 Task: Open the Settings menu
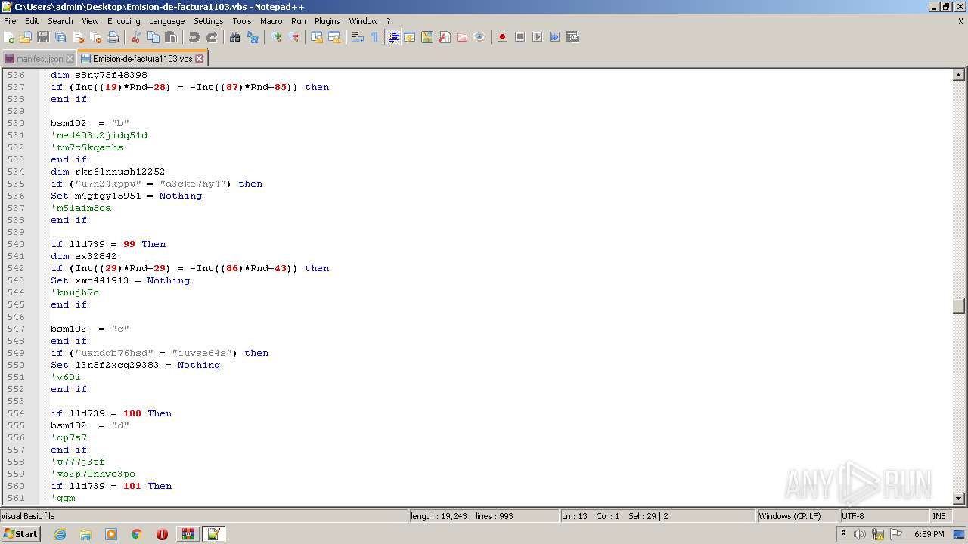(x=209, y=21)
